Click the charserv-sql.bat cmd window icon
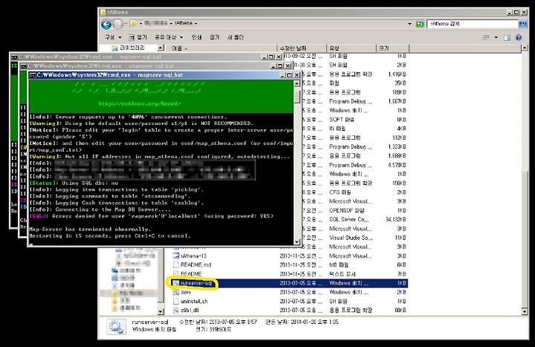 pyautogui.click(x=24, y=66)
